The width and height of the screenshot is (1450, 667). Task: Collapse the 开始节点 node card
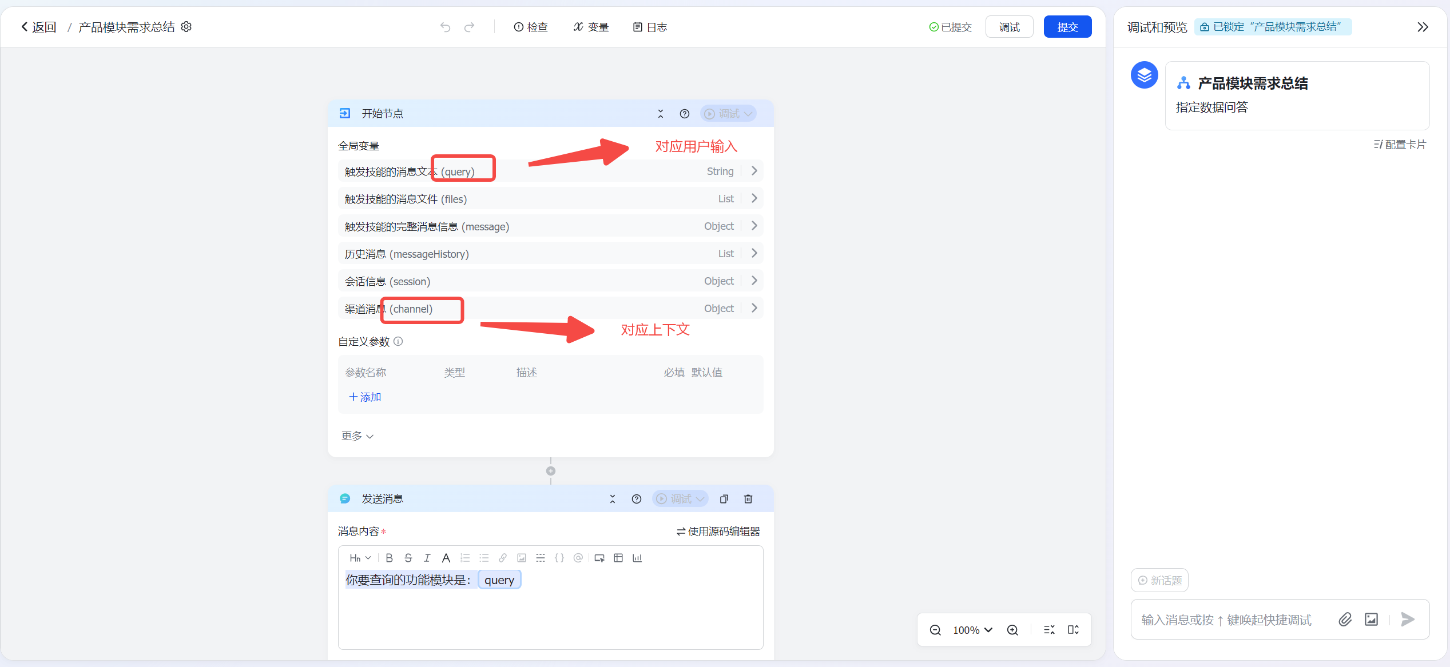point(661,114)
